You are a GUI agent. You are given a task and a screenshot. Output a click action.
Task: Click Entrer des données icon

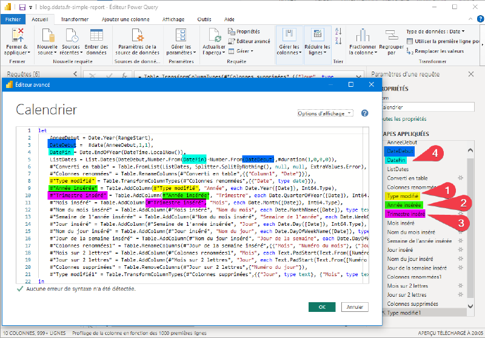(x=96, y=35)
